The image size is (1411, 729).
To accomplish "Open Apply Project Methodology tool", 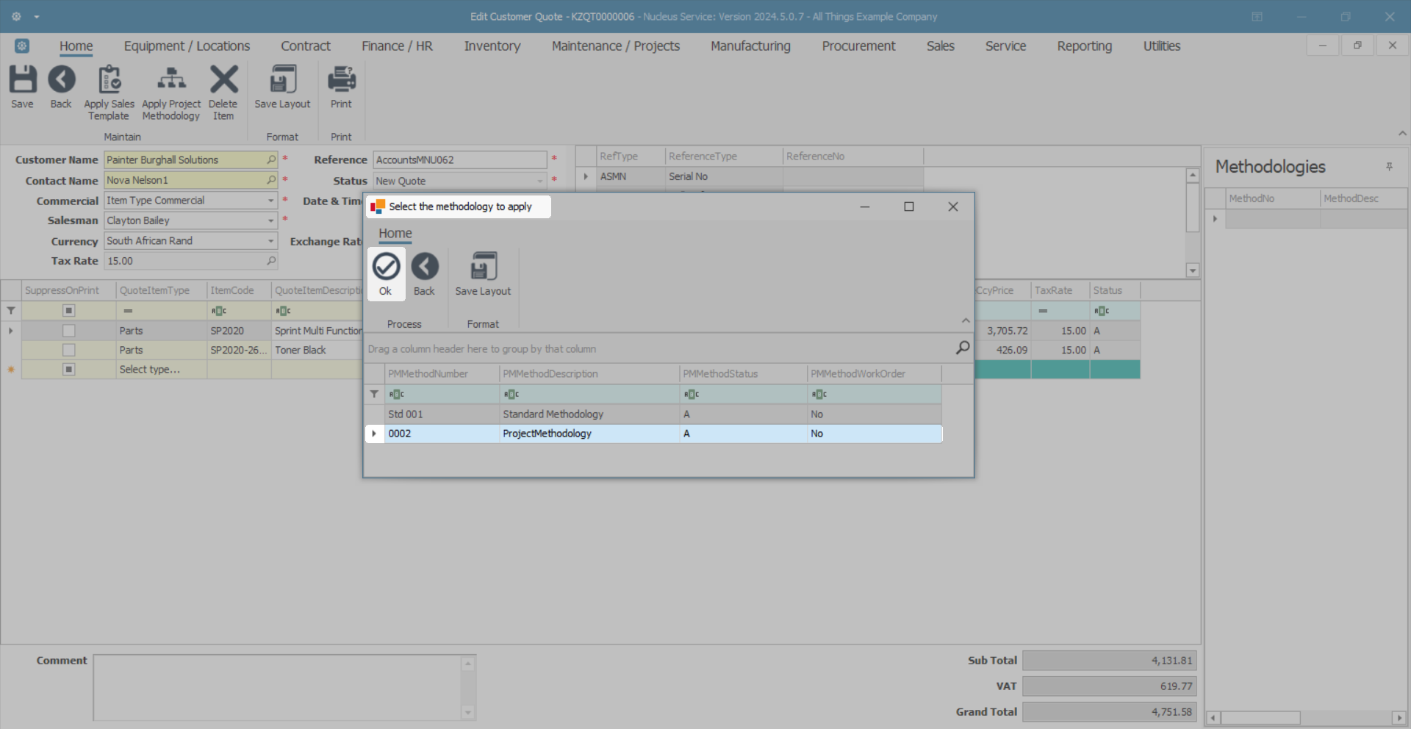I will coord(171,92).
